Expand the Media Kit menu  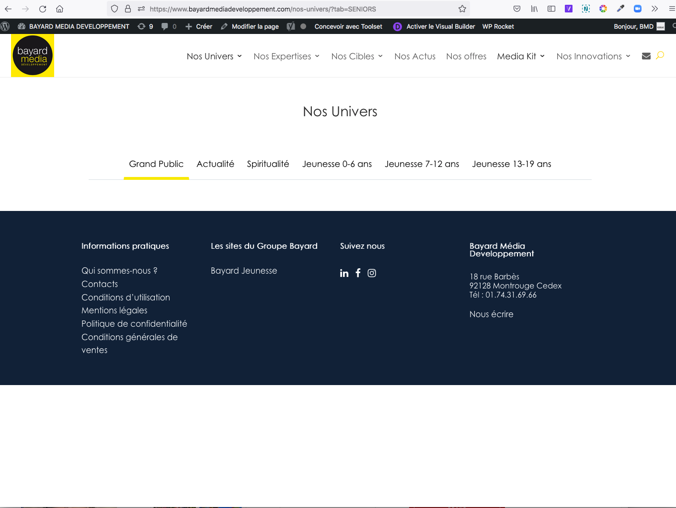[521, 56]
